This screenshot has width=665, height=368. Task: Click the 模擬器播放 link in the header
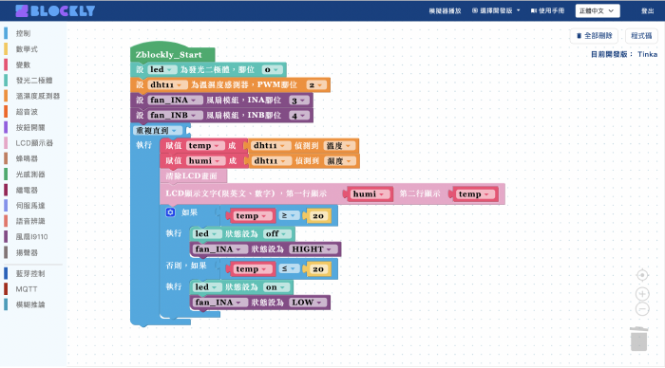(x=445, y=11)
